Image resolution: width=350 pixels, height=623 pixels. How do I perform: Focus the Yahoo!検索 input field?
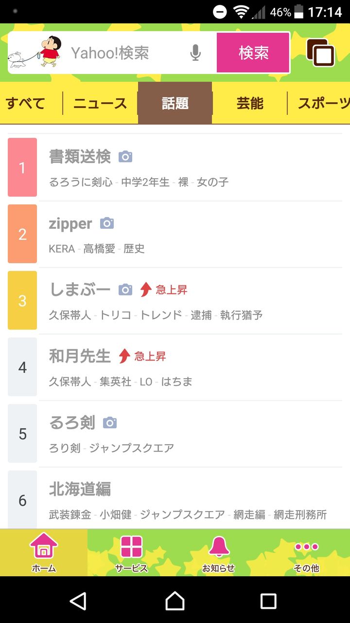coord(129,53)
